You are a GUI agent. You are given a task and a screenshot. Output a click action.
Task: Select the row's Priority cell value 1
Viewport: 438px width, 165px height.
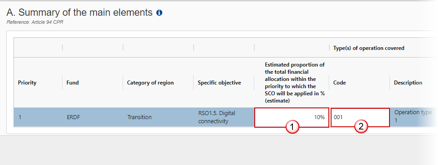click(20, 117)
